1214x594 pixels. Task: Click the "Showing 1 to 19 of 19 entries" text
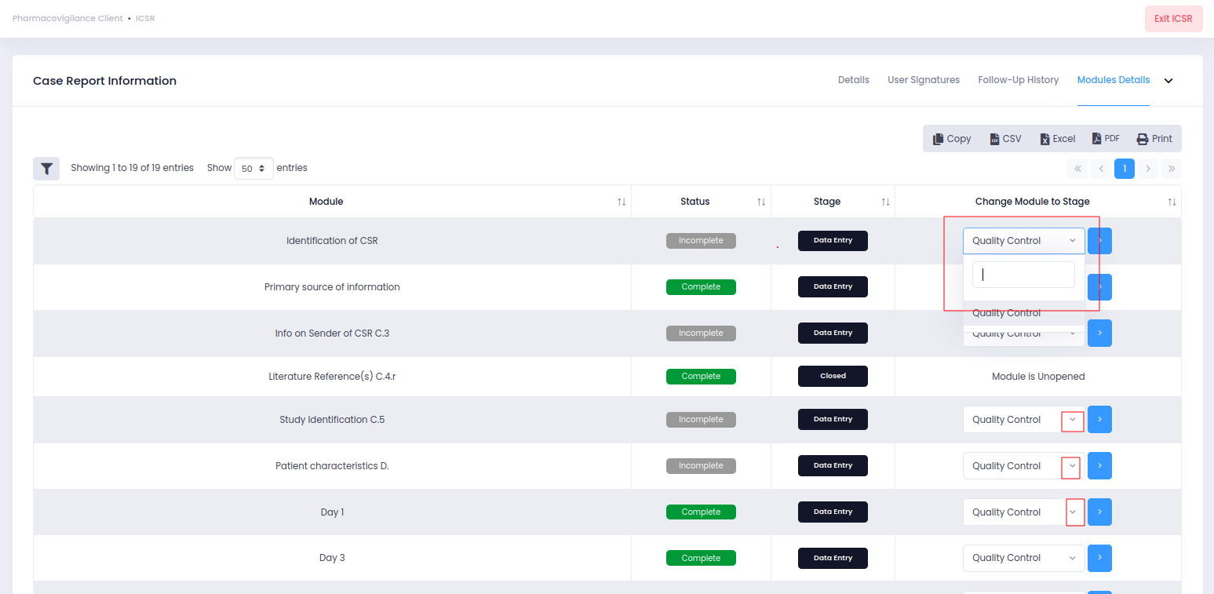[132, 168]
